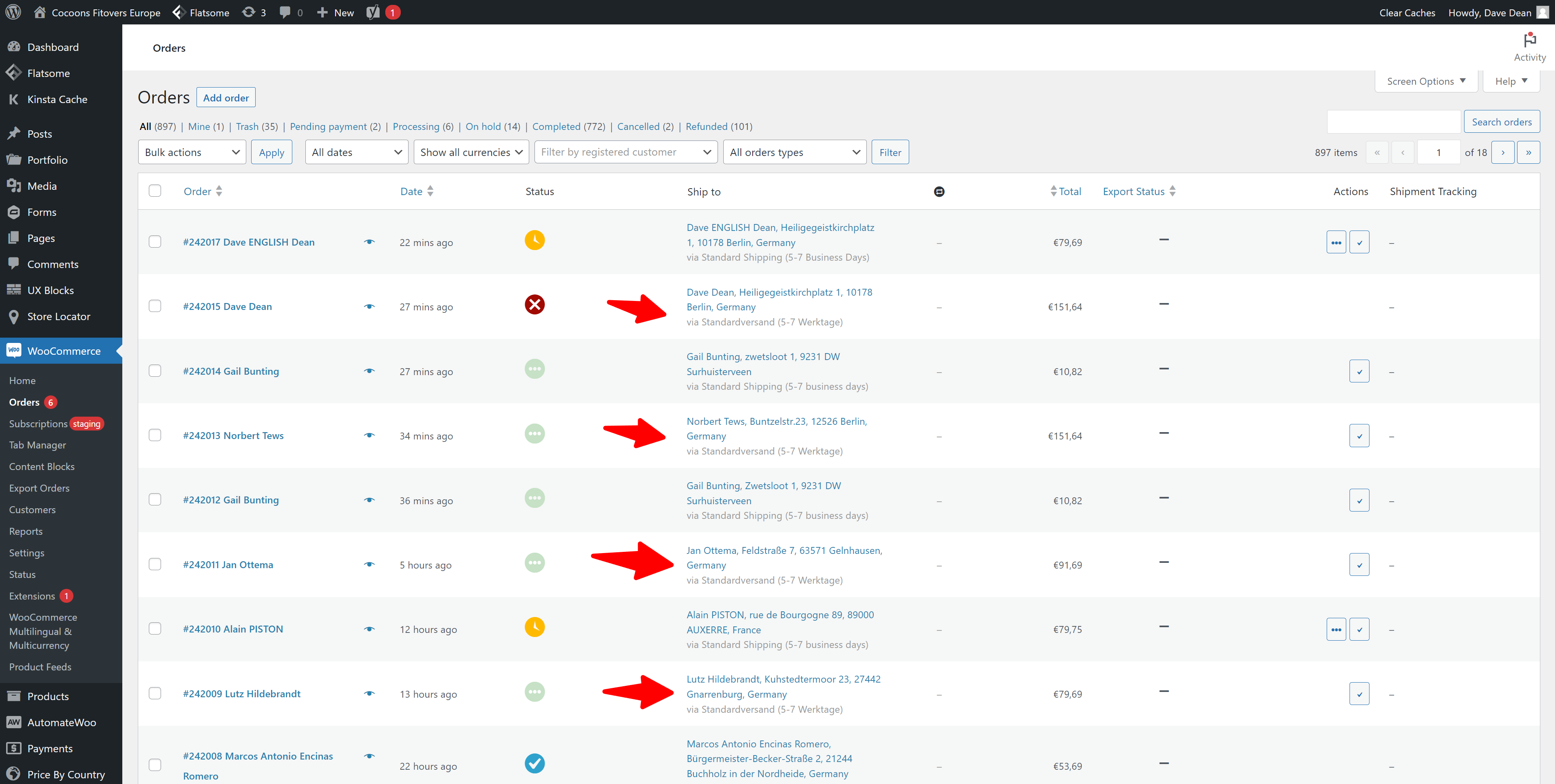Preview order #242017 with eye icon
1555x784 pixels.
click(x=369, y=242)
